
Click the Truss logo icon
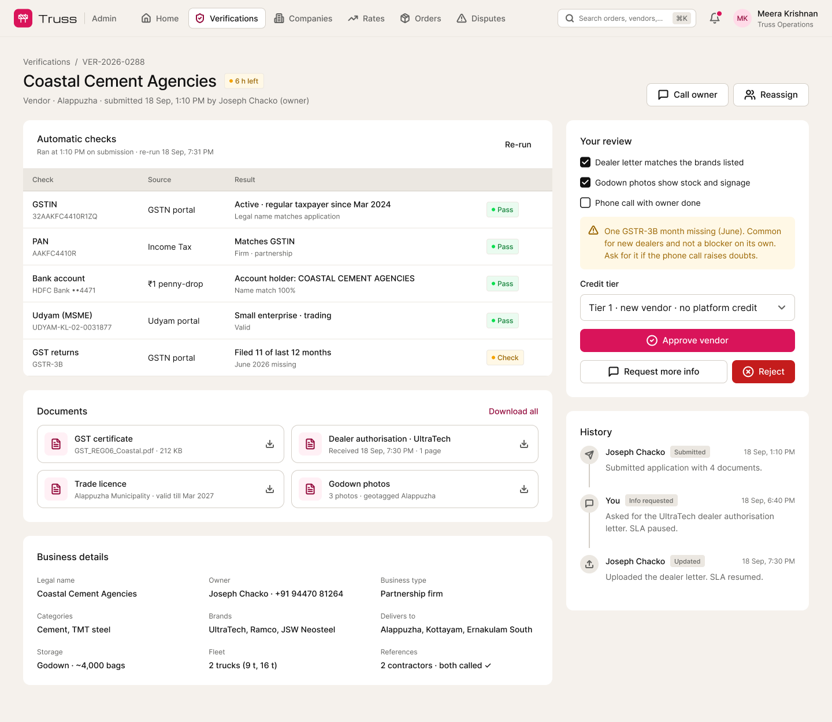(x=23, y=18)
